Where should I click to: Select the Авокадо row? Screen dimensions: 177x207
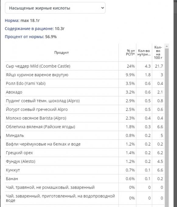[85, 92]
